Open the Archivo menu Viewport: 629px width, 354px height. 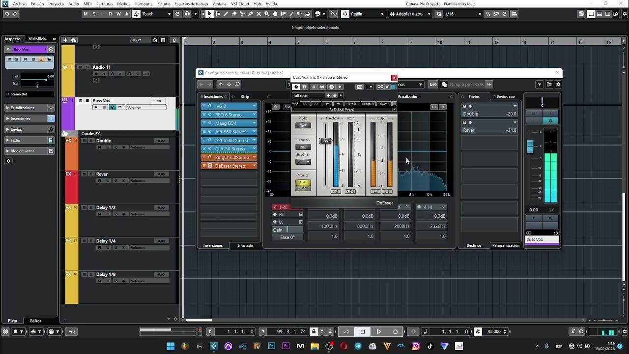(x=20, y=4)
